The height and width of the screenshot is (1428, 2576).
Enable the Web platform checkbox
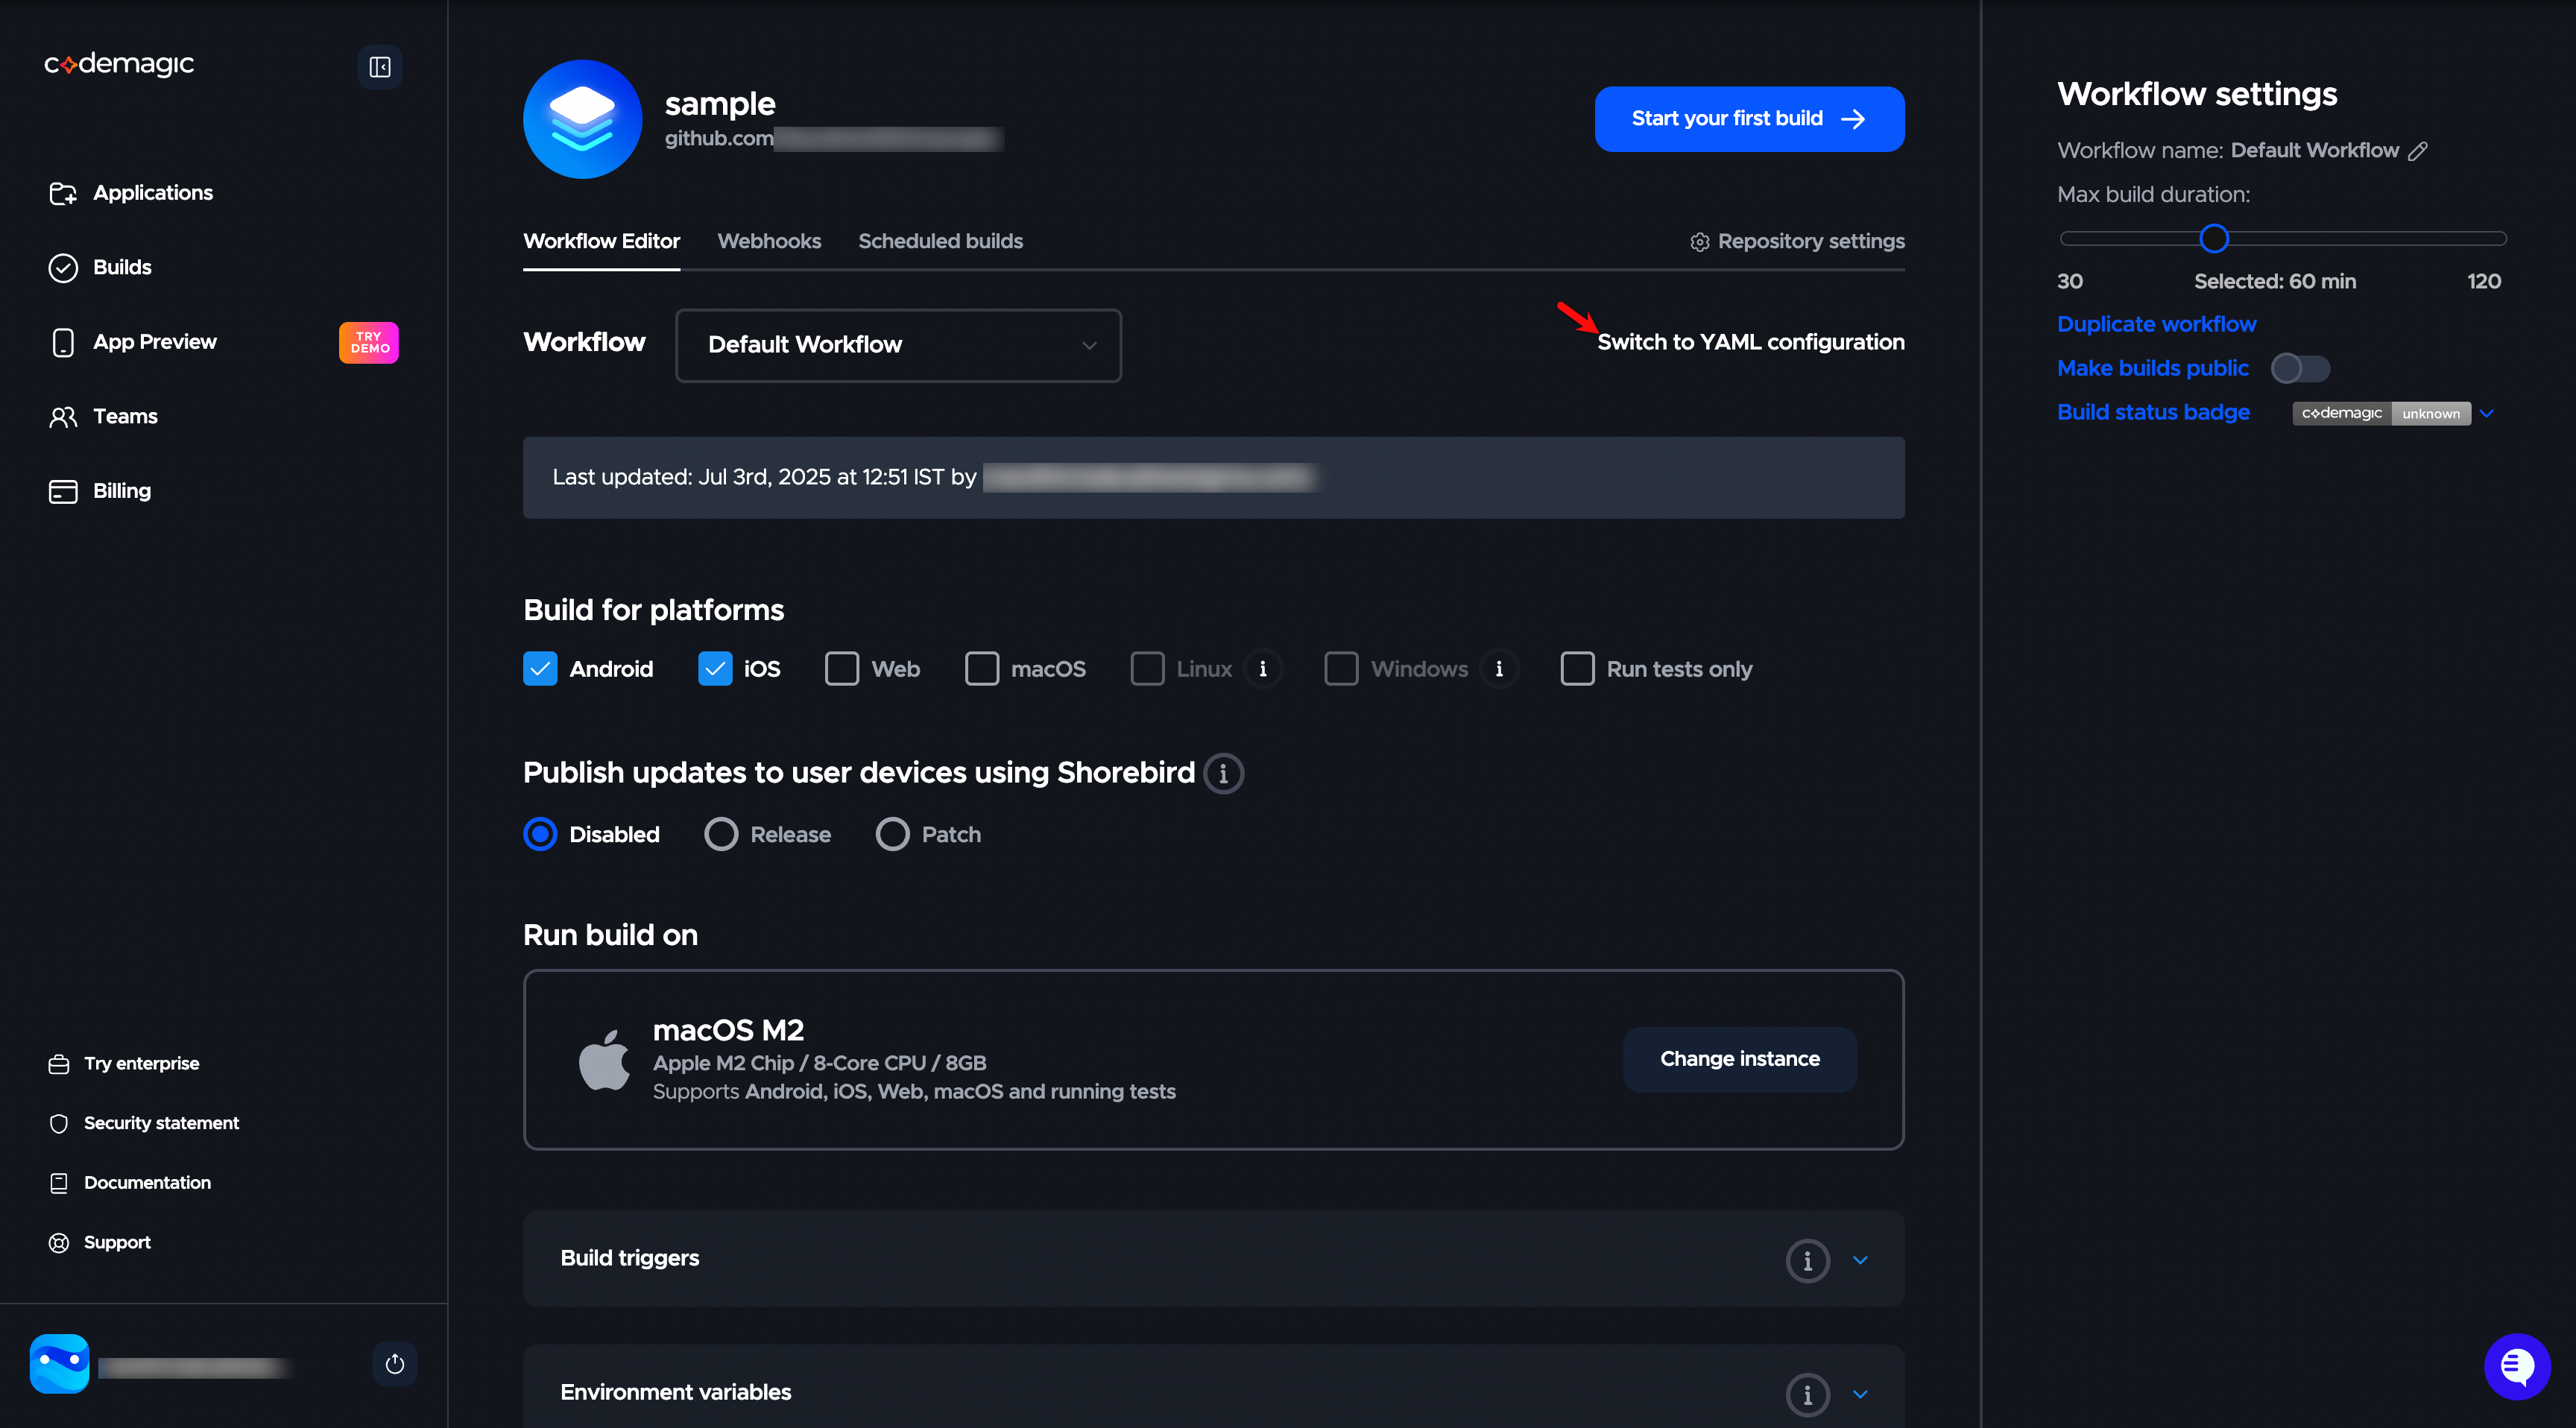click(x=842, y=669)
